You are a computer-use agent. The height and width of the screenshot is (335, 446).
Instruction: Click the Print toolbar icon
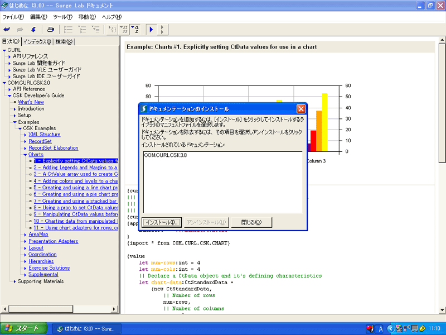50,29
